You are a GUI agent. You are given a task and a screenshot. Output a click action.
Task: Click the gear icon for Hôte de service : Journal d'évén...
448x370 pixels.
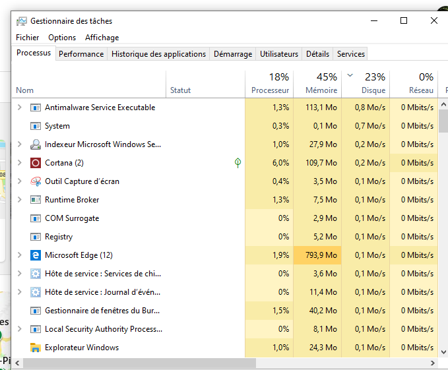(x=36, y=292)
